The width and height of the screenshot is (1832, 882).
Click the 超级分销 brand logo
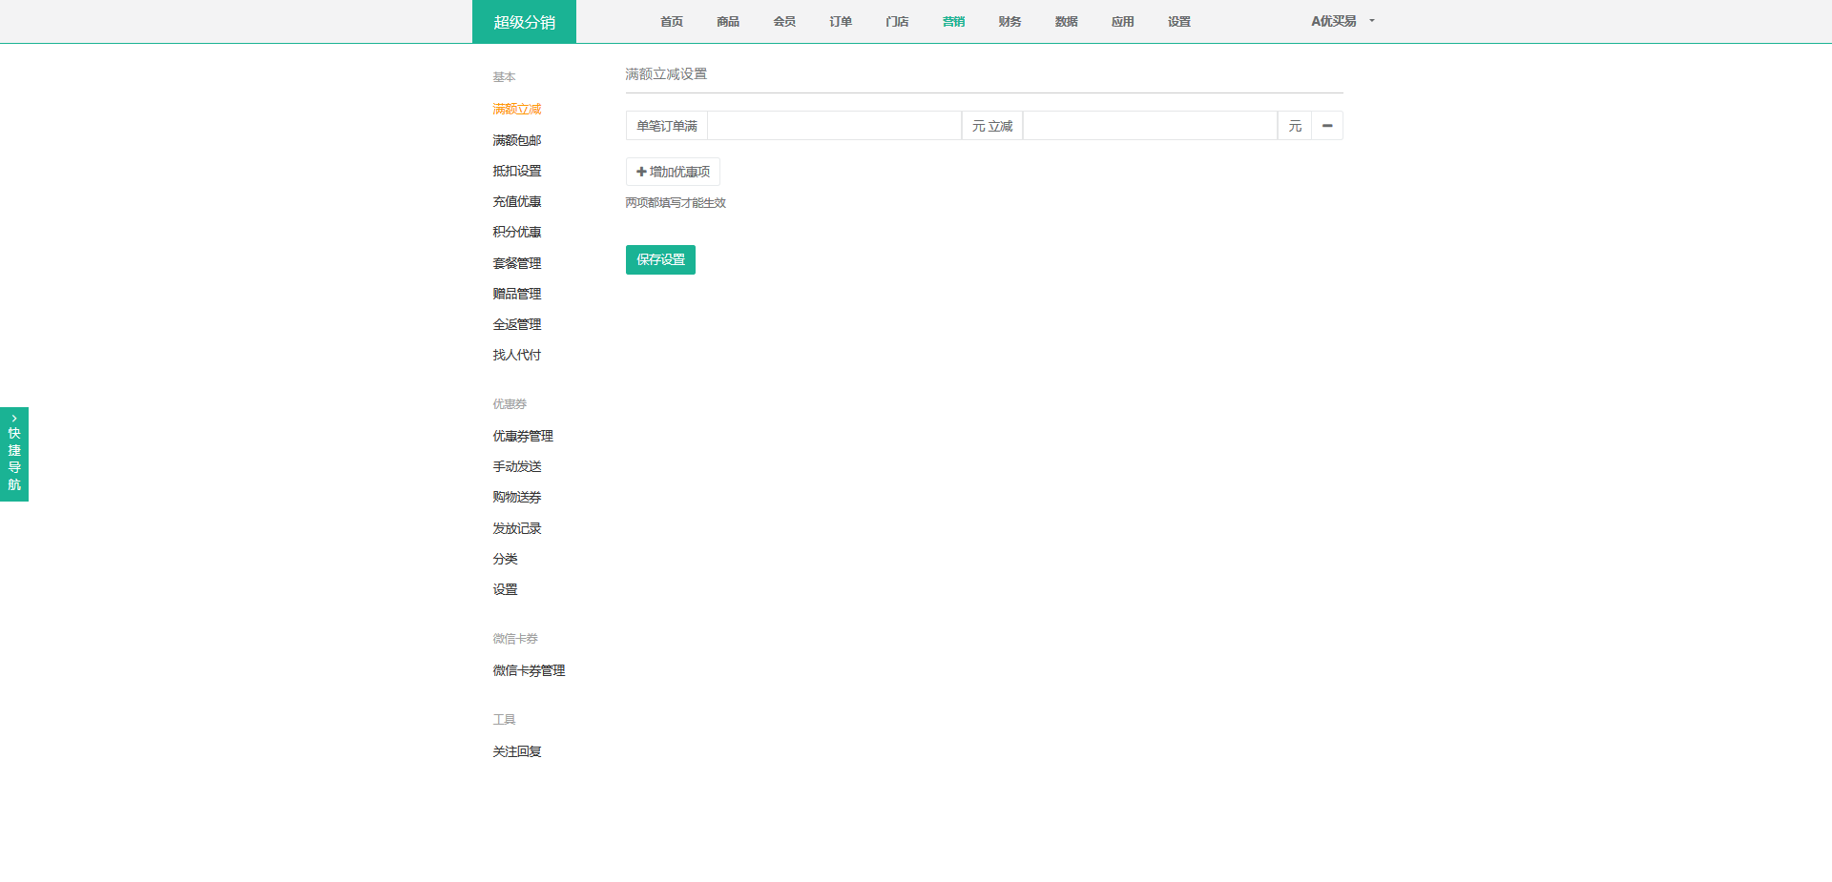click(x=524, y=22)
